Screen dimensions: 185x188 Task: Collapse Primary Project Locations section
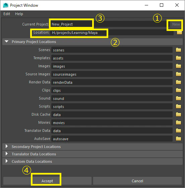tap(6, 41)
